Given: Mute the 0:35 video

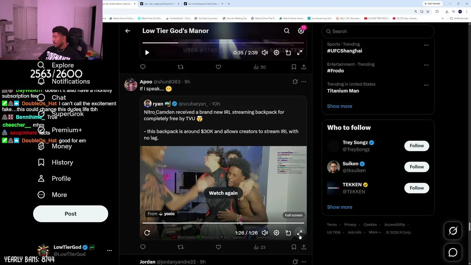Looking at the screenshot, I should click(x=265, y=53).
